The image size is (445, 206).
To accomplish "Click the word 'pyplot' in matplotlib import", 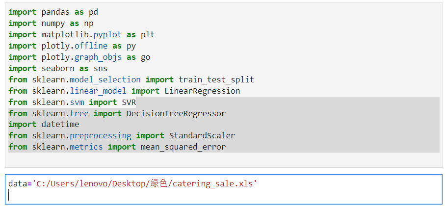I will tap(107, 35).
